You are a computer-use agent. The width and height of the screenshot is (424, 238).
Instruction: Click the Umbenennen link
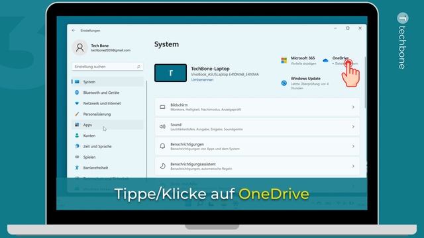pos(202,80)
